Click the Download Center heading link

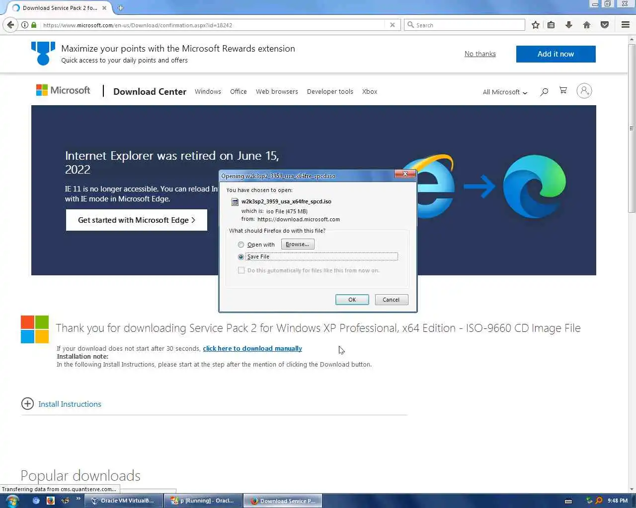click(150, 92)
